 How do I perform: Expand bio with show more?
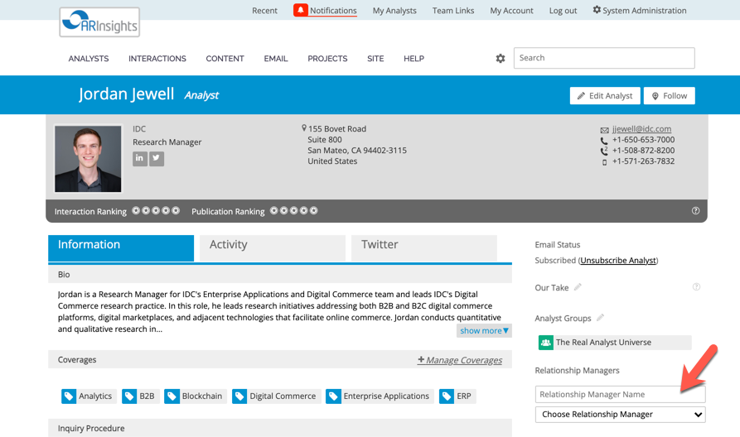pyautogui.click(x=484, y=330)
